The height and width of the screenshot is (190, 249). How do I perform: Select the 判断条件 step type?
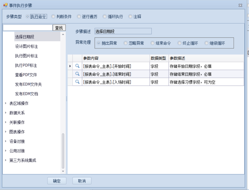(53, 16)
